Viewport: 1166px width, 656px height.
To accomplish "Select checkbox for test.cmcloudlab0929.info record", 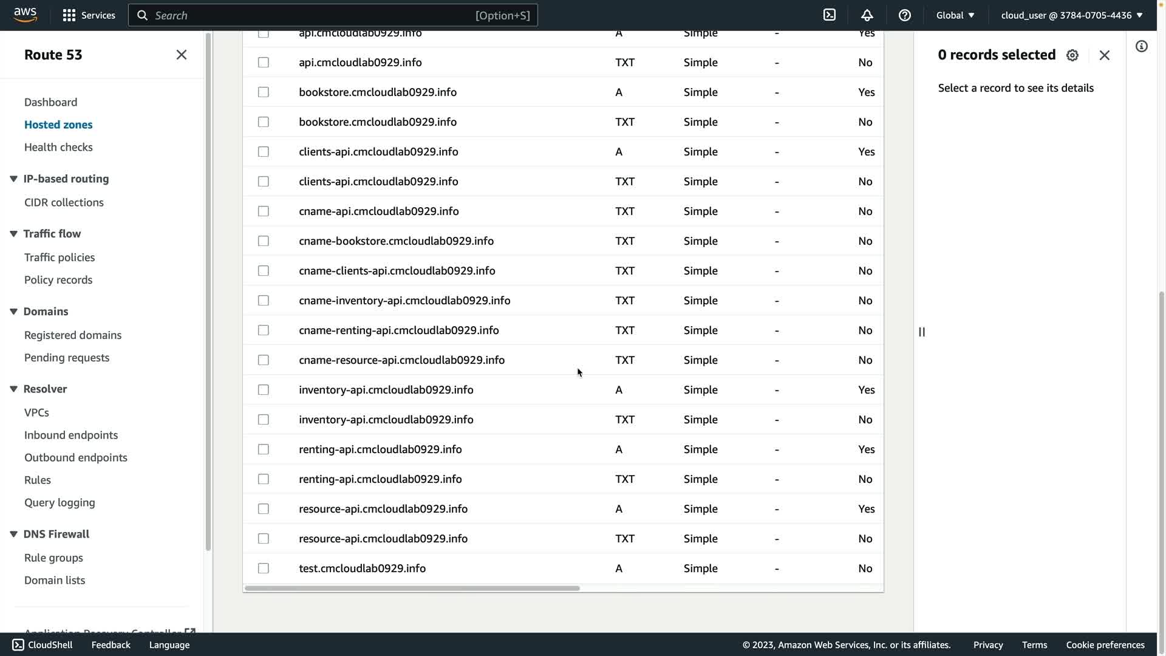I will 264,569.
